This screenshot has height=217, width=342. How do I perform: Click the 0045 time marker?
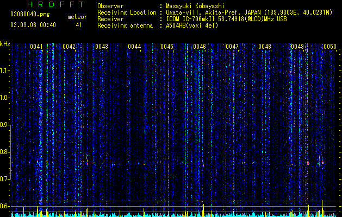pos(167,47)
